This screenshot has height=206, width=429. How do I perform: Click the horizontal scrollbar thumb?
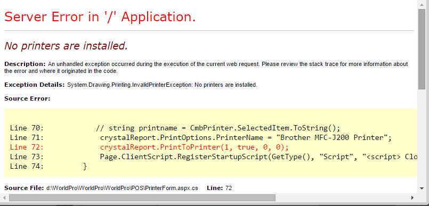(x=142, y=197)
